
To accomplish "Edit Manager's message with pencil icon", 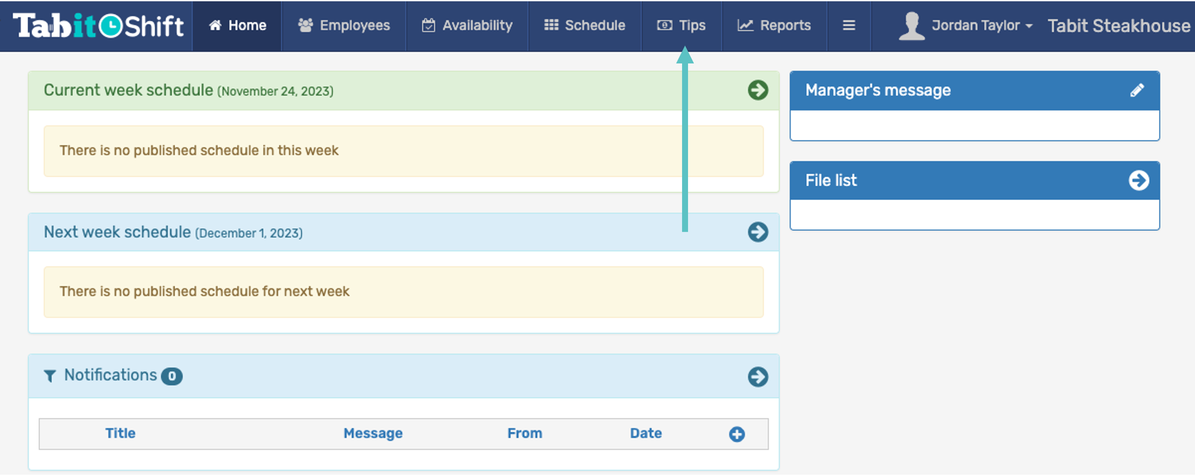I will click(1137, 90).
